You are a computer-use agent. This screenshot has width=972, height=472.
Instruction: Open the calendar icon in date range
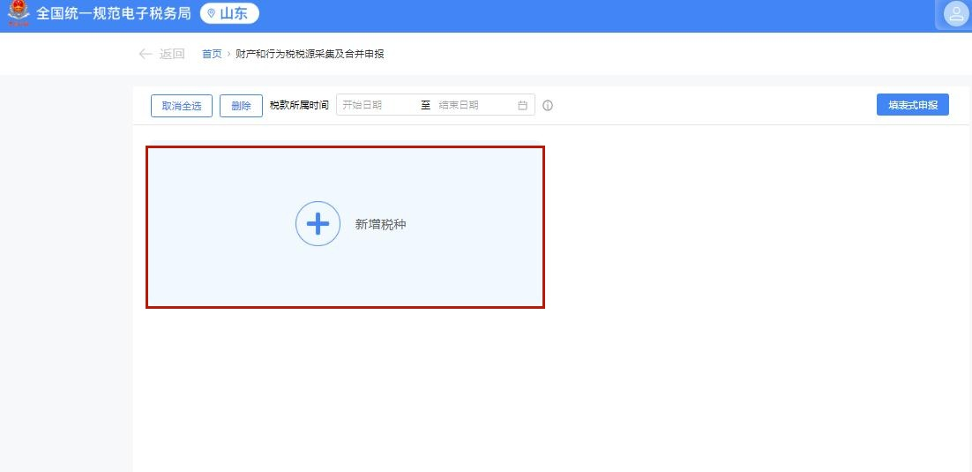[x=522, y=106]
